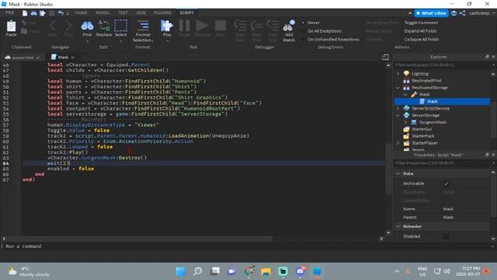The image size is (497, 280).
Task: Collapse the ribbon with the up arrow
Action: click(410, 13)
